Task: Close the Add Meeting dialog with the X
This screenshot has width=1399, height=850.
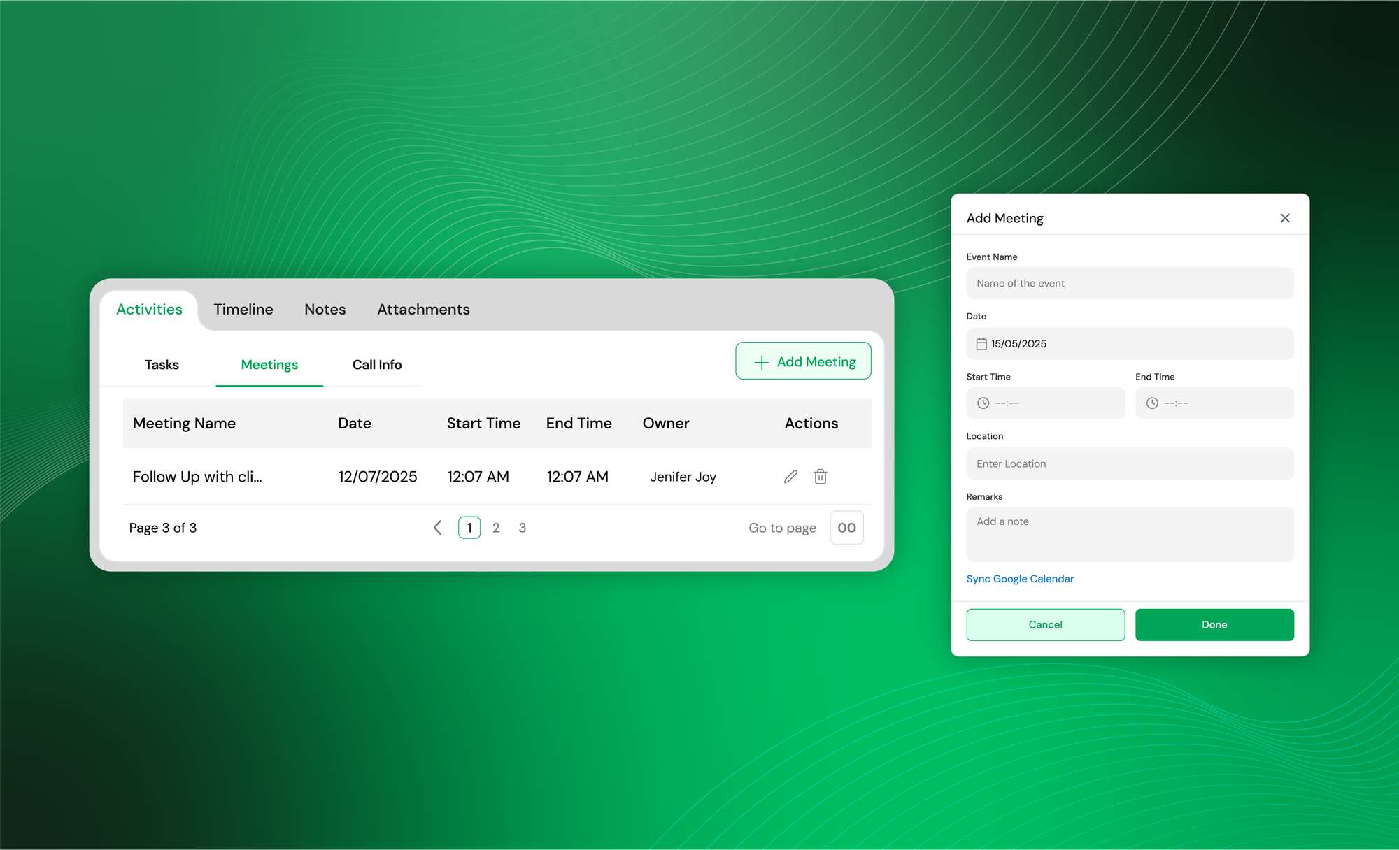Action: tap(1285, 218)
